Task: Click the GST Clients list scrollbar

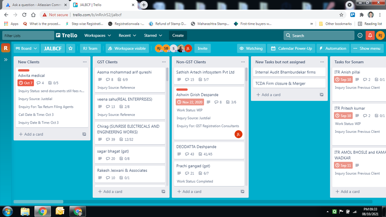Action: click(167, 75)
